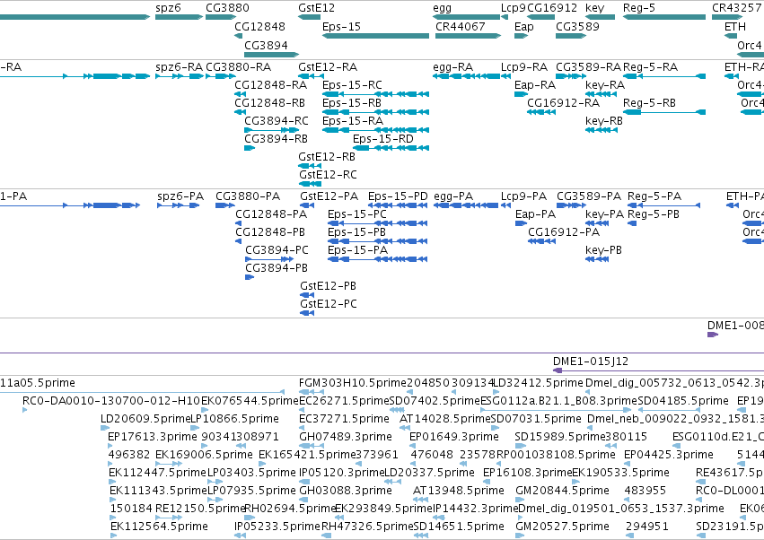Select the key-PB protein label

(x=603, y=250)
